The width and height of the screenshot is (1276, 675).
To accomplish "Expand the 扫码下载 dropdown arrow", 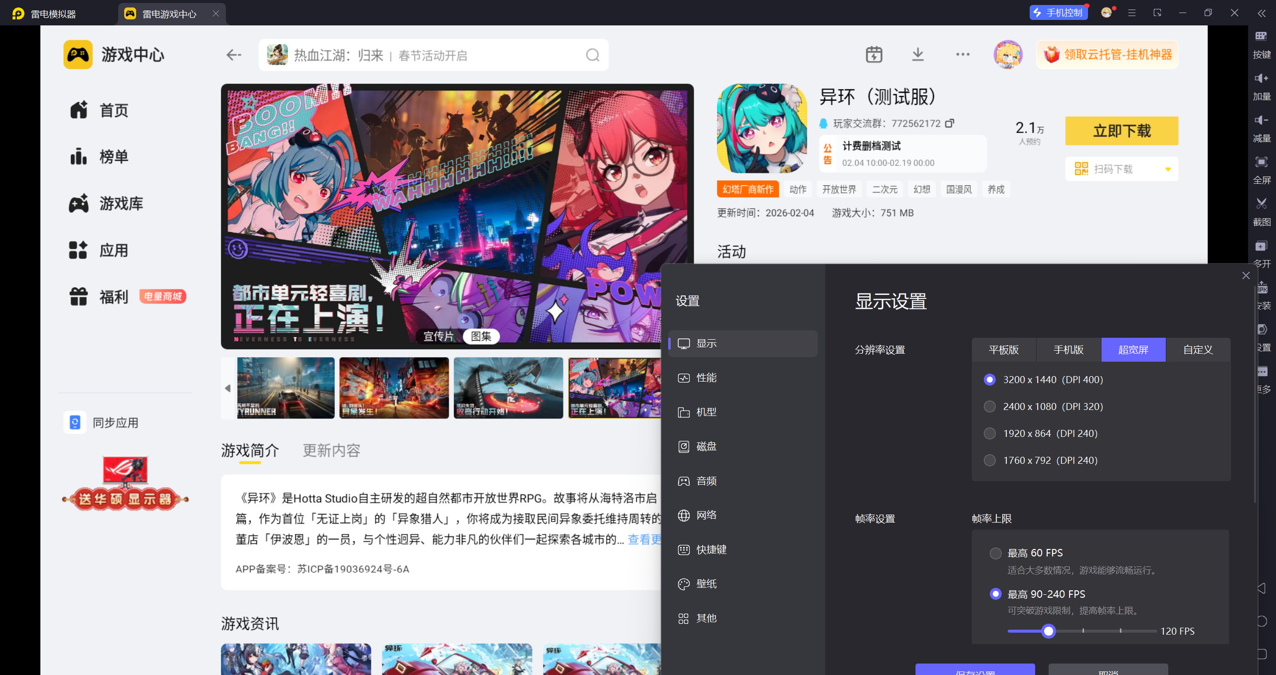I will click(1167, 169).
